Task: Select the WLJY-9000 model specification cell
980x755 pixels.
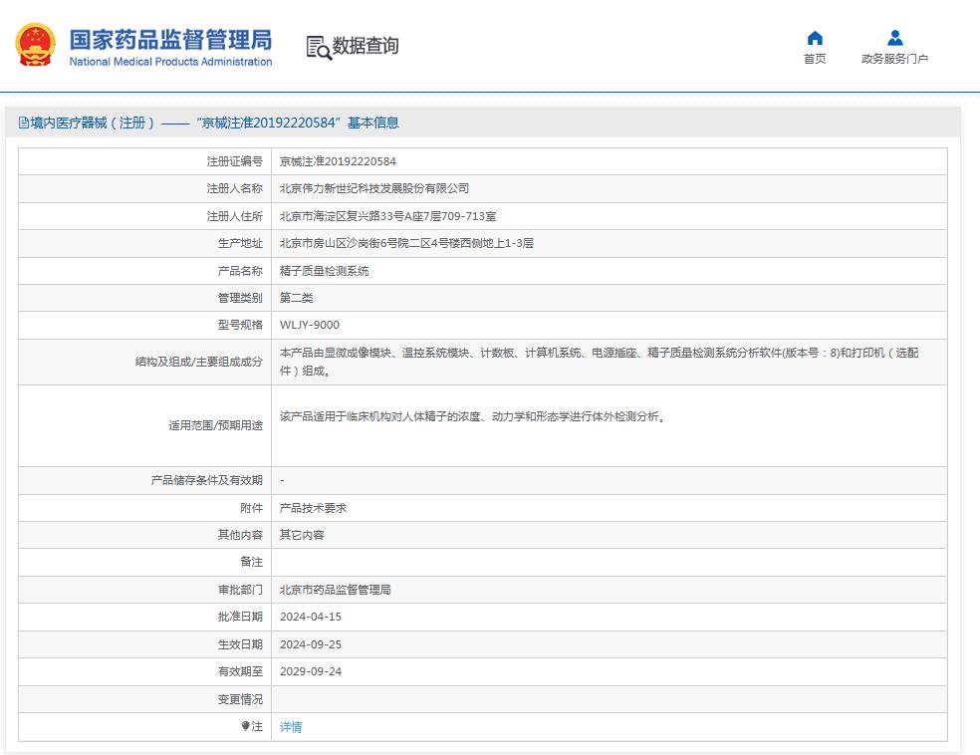Action: click(x=310, y=326)
